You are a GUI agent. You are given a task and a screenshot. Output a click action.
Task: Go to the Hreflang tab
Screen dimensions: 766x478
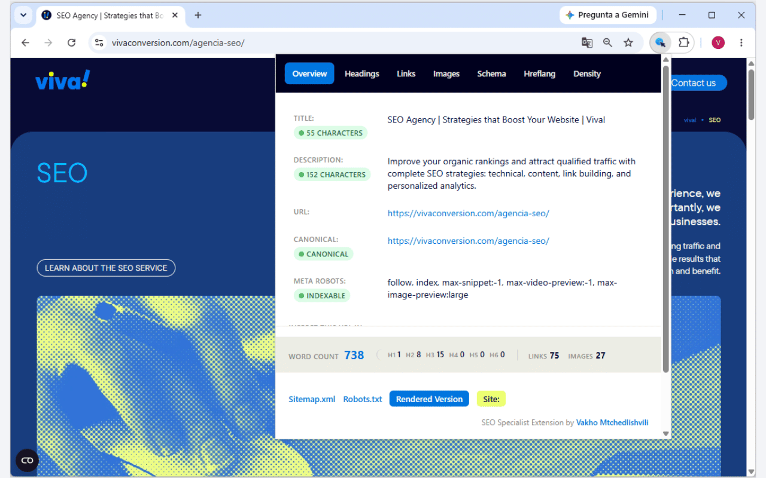539,73
